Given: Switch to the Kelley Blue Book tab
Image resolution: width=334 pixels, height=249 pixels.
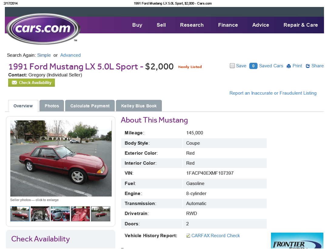Looking at the screenshot, I should 139,106.
